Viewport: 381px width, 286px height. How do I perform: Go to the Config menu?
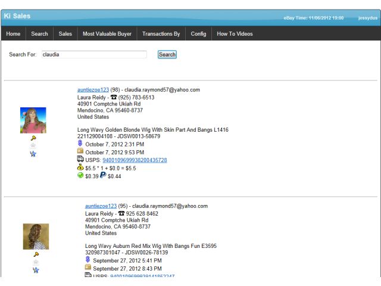tap(198, 34)
